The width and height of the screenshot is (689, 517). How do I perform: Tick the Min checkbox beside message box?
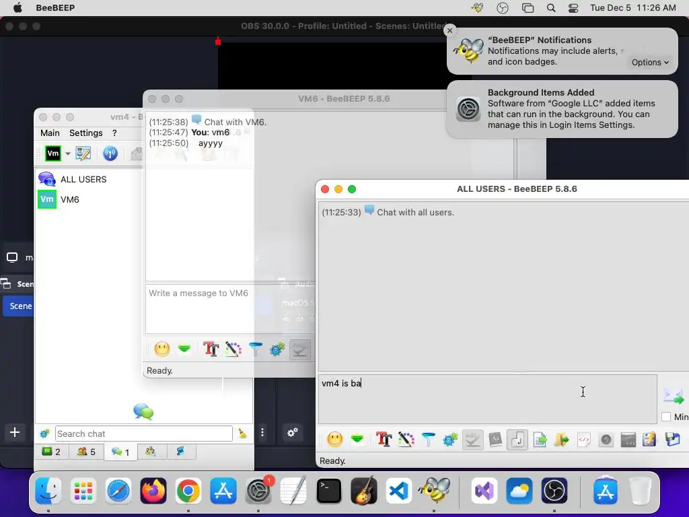tap(666, 417)
